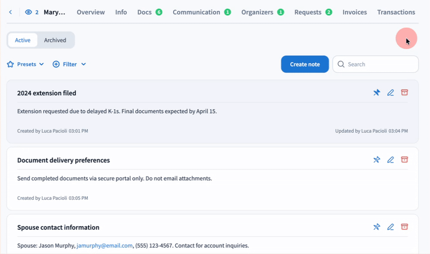The width and height of the screenshot is (430, 254).
Task: Go to the Invoices tab
Action: click(x=355, y=12)
